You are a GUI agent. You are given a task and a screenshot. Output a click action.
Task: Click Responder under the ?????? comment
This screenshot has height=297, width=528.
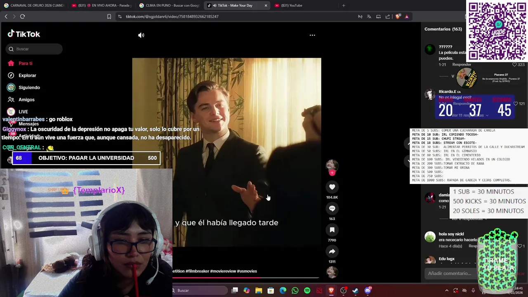[x=462, y=64]
